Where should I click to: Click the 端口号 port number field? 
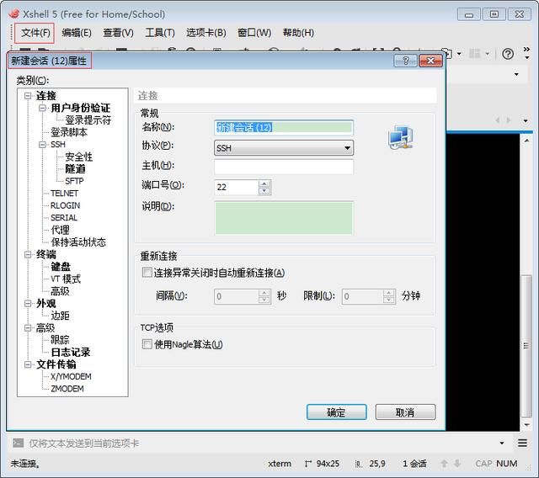coord(237,187)
